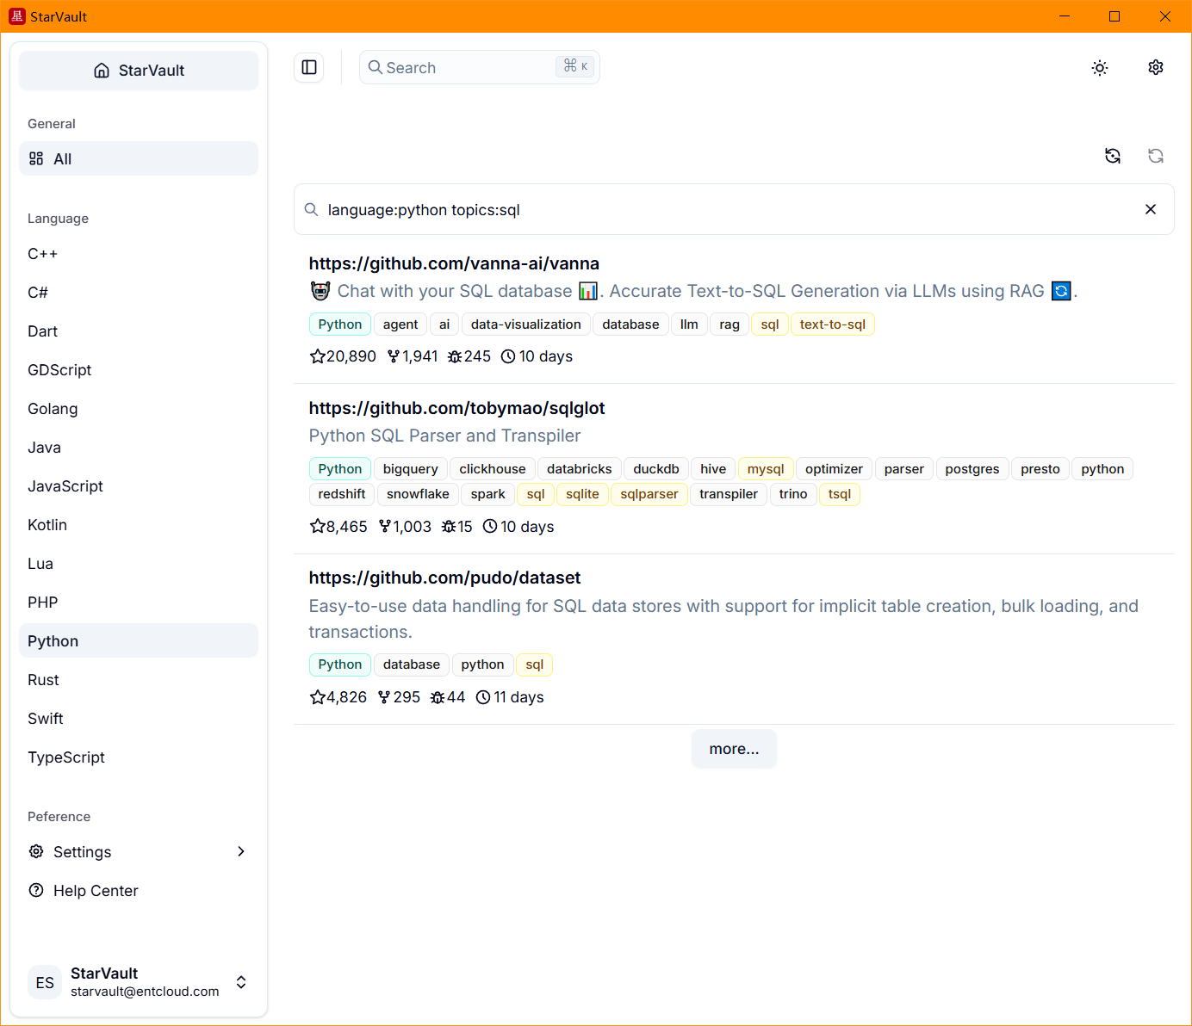Click the ES user avatar
Viewport: 1192px width, 1026px height.
coord(45,982)
